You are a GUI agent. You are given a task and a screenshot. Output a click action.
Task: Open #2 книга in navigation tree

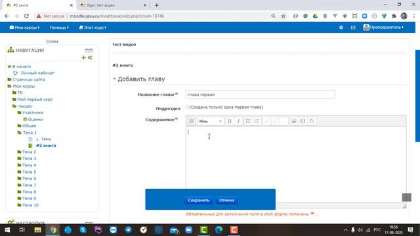click(x=46, y=146)
